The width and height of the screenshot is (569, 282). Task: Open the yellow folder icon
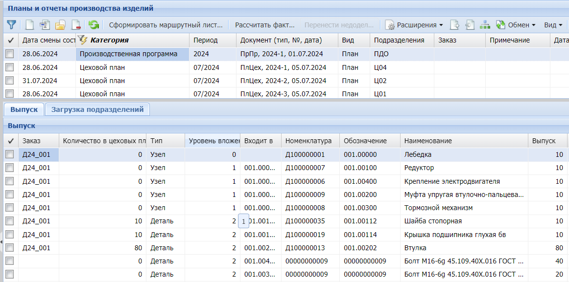[x=60, y=24]
